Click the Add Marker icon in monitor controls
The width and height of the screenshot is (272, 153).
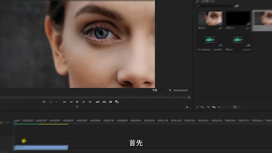point(44,102)
